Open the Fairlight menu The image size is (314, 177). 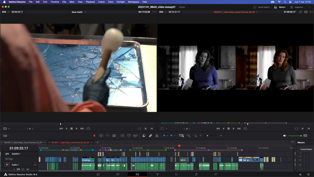[x=120, y=2]
